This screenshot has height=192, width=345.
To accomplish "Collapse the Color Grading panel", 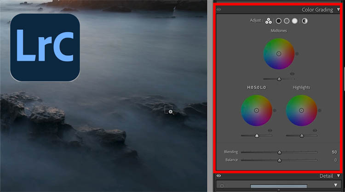I will coord(339,10).
